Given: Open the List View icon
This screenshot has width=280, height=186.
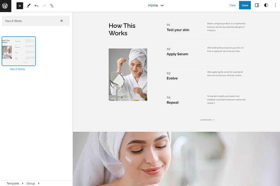Looking at the screenshot, I should point(52,6).
